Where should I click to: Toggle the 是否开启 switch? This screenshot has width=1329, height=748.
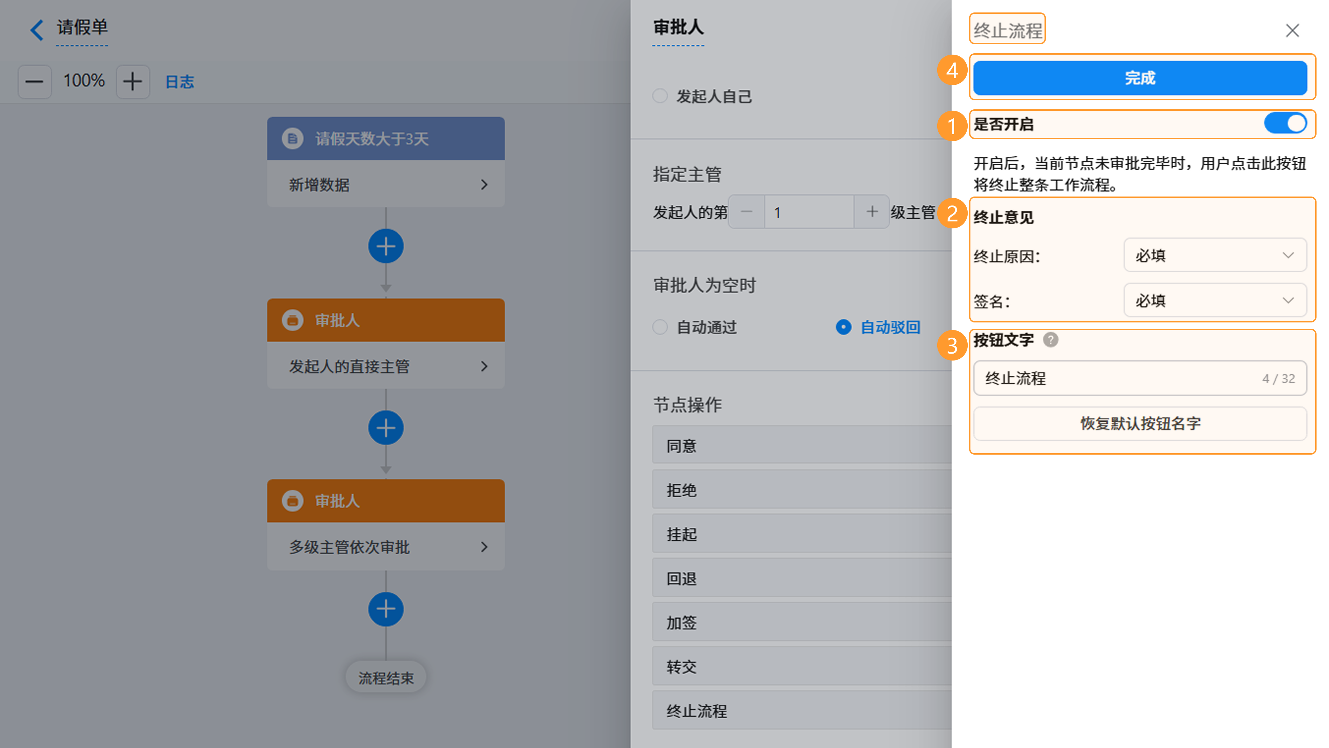1285,124
